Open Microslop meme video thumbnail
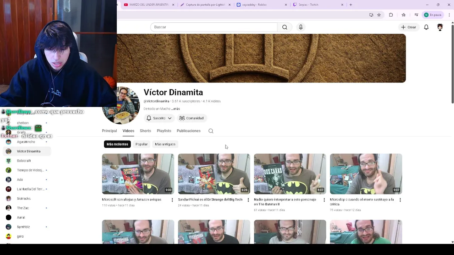 click(366, 174)
